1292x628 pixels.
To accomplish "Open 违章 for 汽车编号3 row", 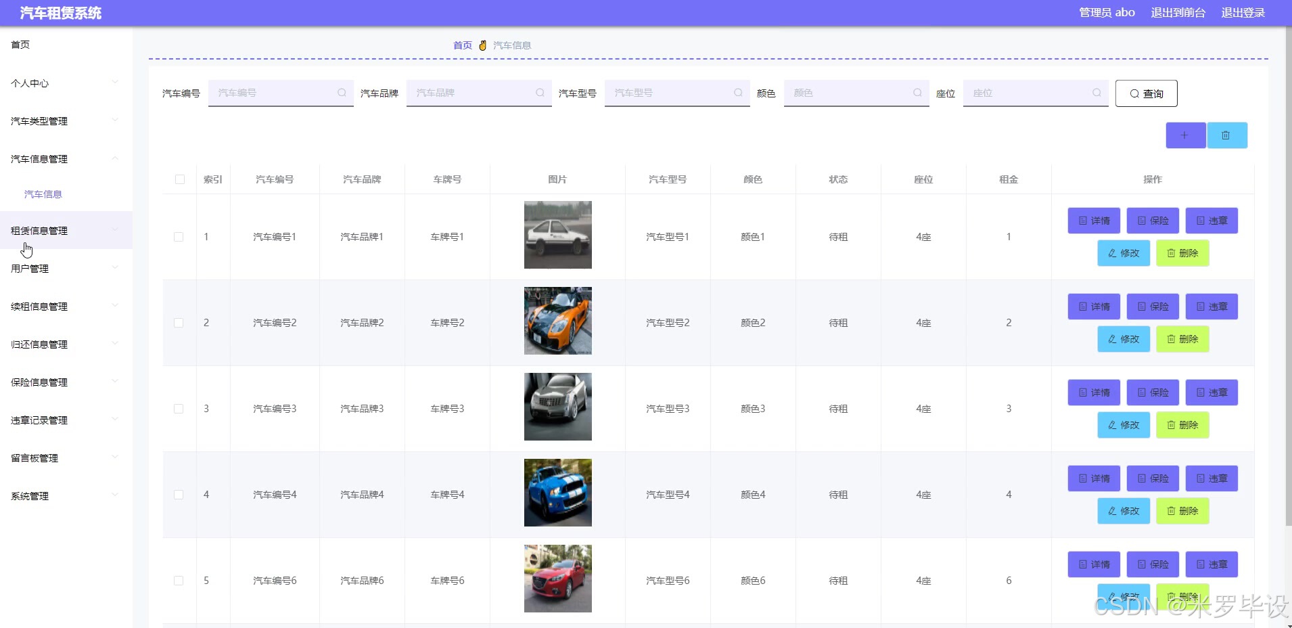I will click(1212, 392).
